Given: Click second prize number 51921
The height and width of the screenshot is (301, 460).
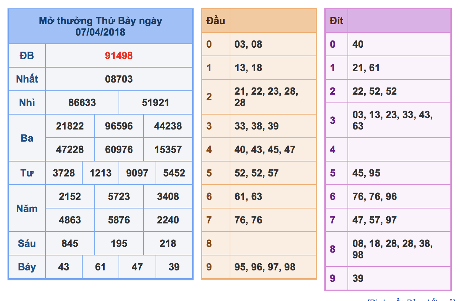Looking at the screenshot, I should point(156,102).
